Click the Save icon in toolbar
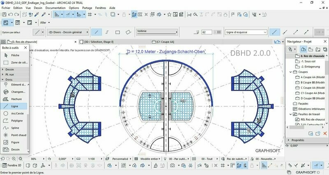The width and height of the screenshot is (329, 175). 4,14
